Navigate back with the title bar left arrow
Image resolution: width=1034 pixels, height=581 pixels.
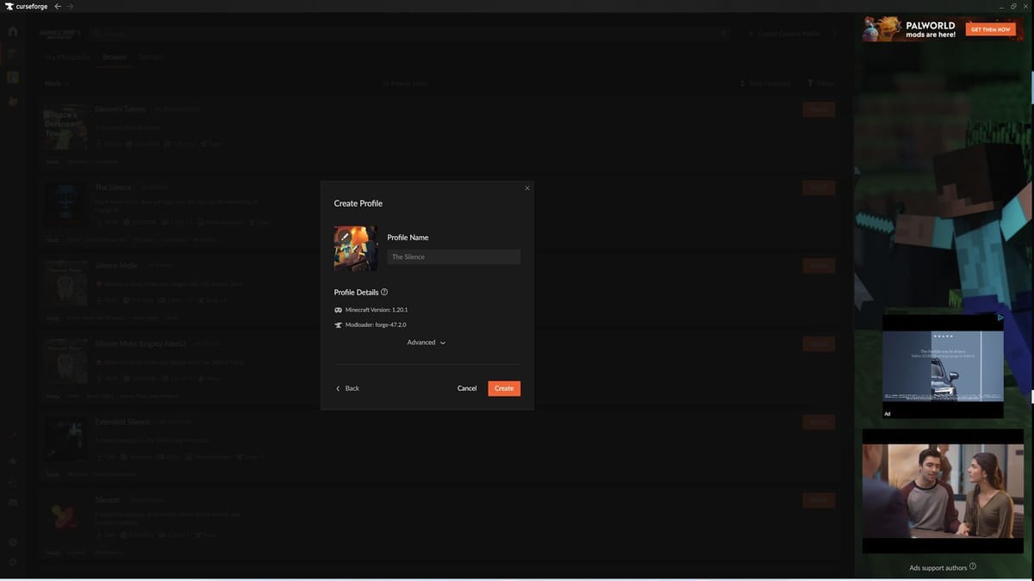point(58,6)
